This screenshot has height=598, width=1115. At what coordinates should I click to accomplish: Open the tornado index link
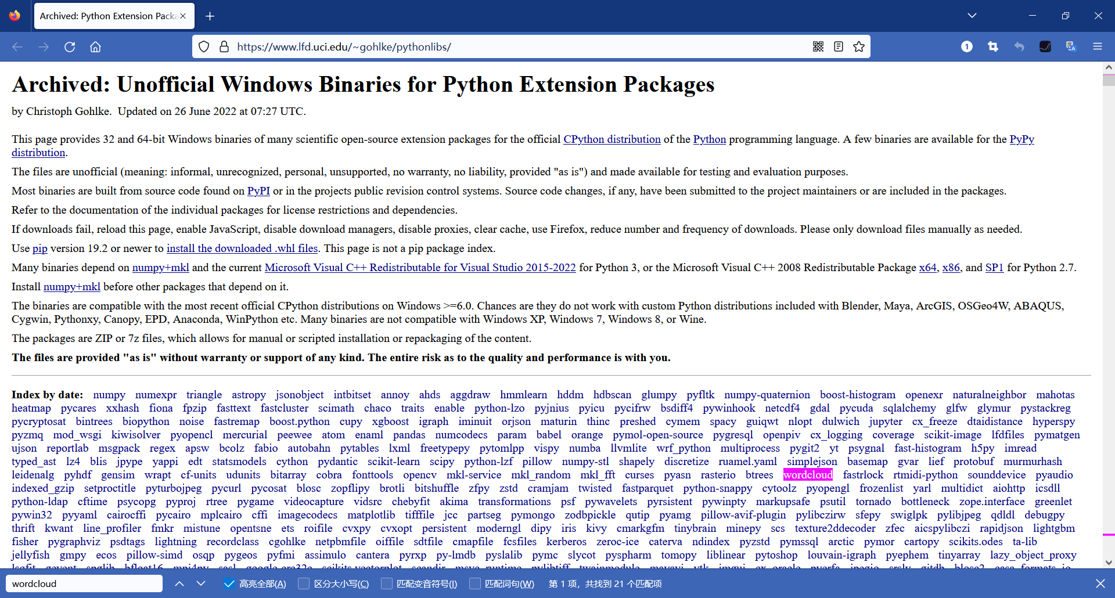tap(873, 502)
